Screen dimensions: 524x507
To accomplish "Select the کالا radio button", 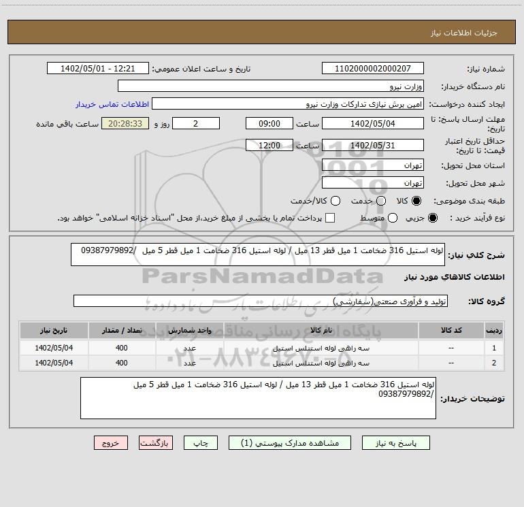I will (416, 201).
